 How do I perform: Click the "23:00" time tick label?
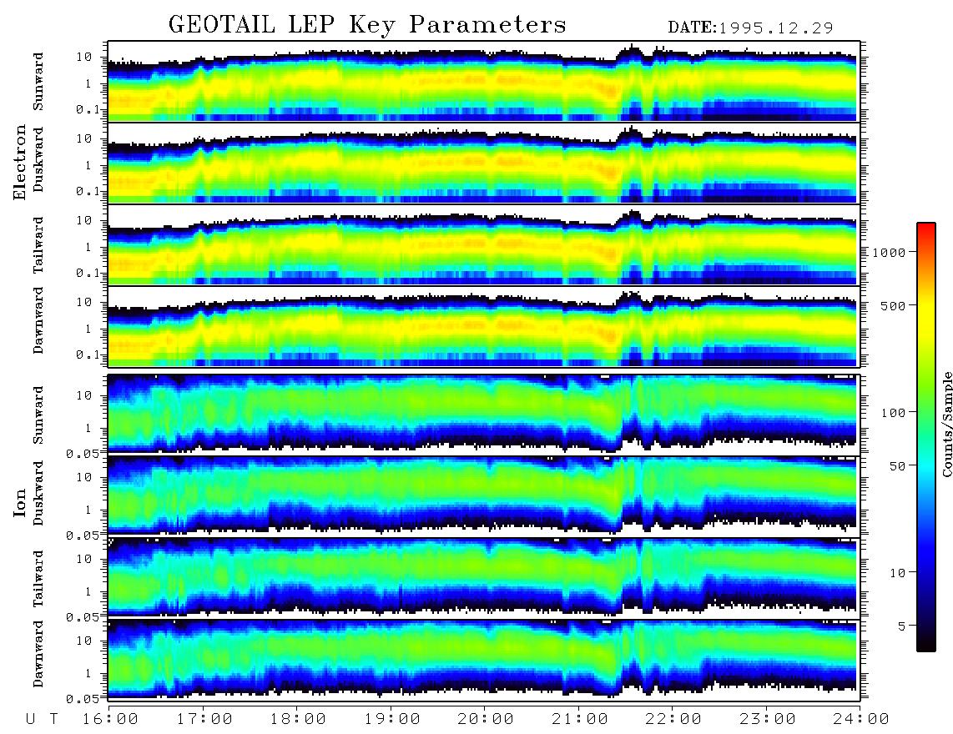pos(768,719)
